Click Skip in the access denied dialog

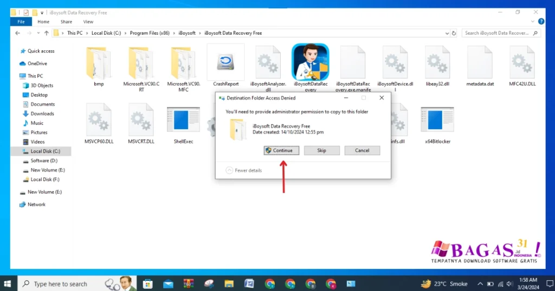click(x=322, y=150)
